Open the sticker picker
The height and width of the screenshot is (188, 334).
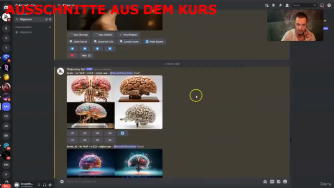(278, 182)
